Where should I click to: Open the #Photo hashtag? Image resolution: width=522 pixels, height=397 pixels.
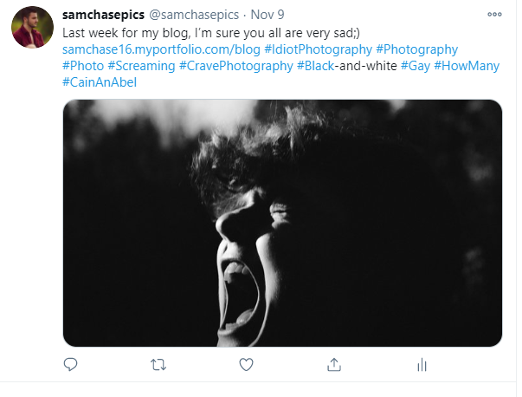tap(83, 66)
